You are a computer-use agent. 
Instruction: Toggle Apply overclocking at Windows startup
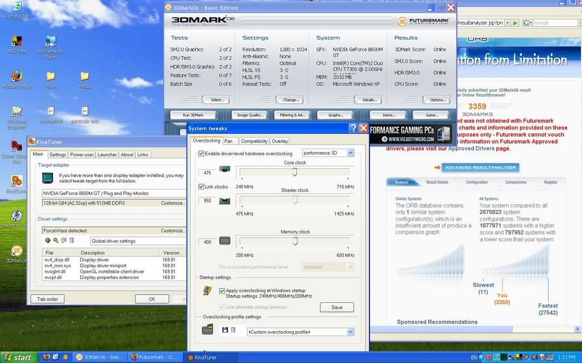(222, 291)
